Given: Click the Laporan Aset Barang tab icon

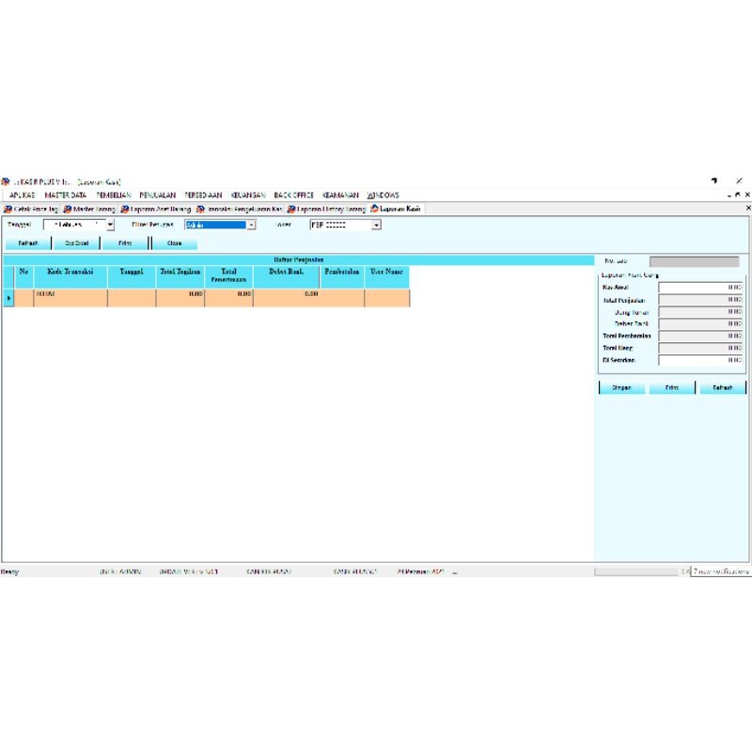Looking at the screenshot, I should point(124,209).
